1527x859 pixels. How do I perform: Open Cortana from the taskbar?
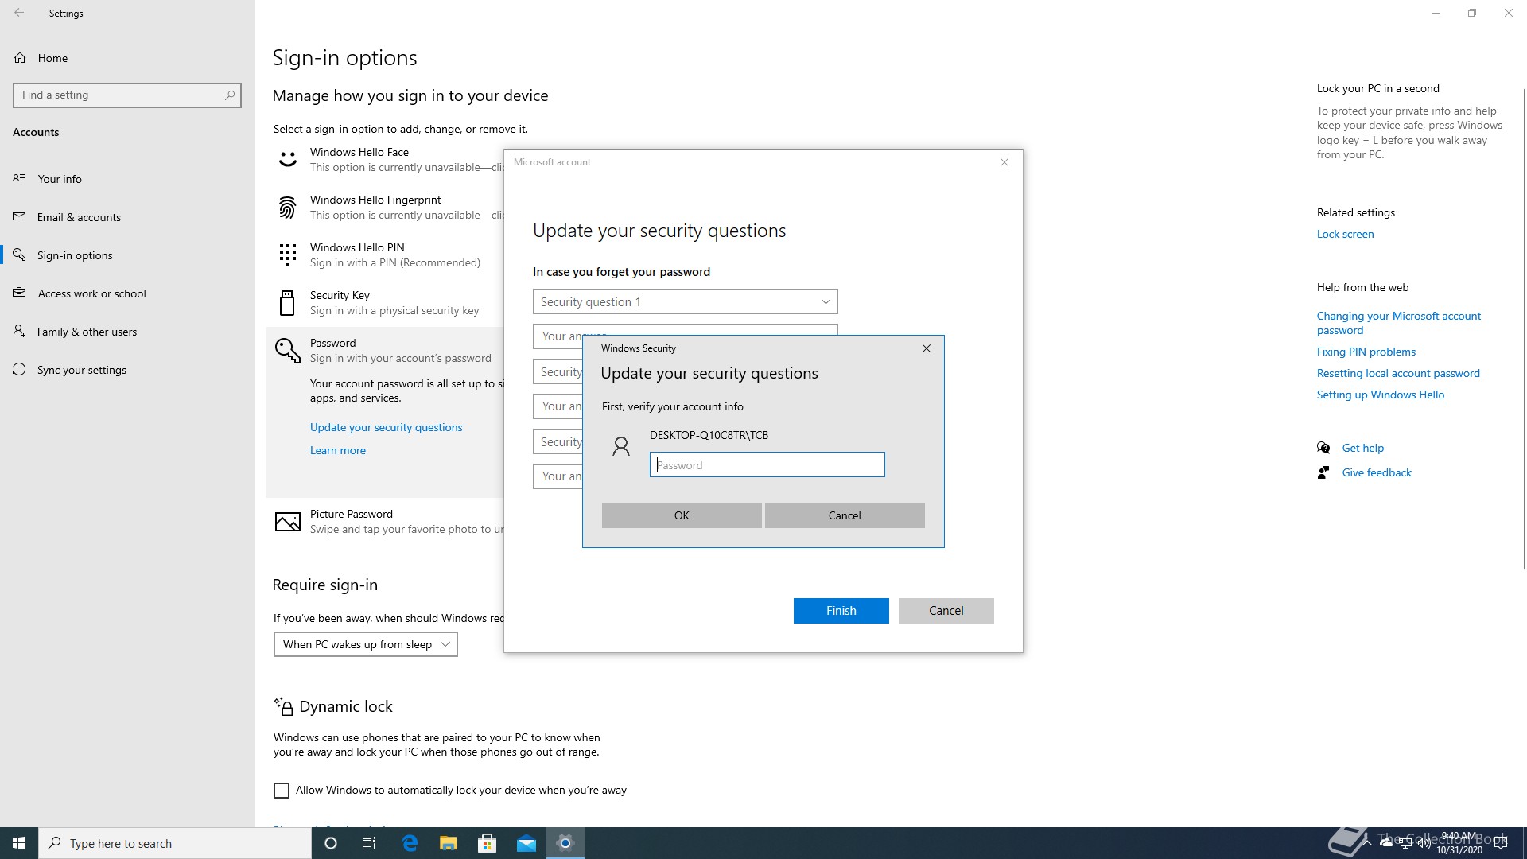click(x=331, y=843)
